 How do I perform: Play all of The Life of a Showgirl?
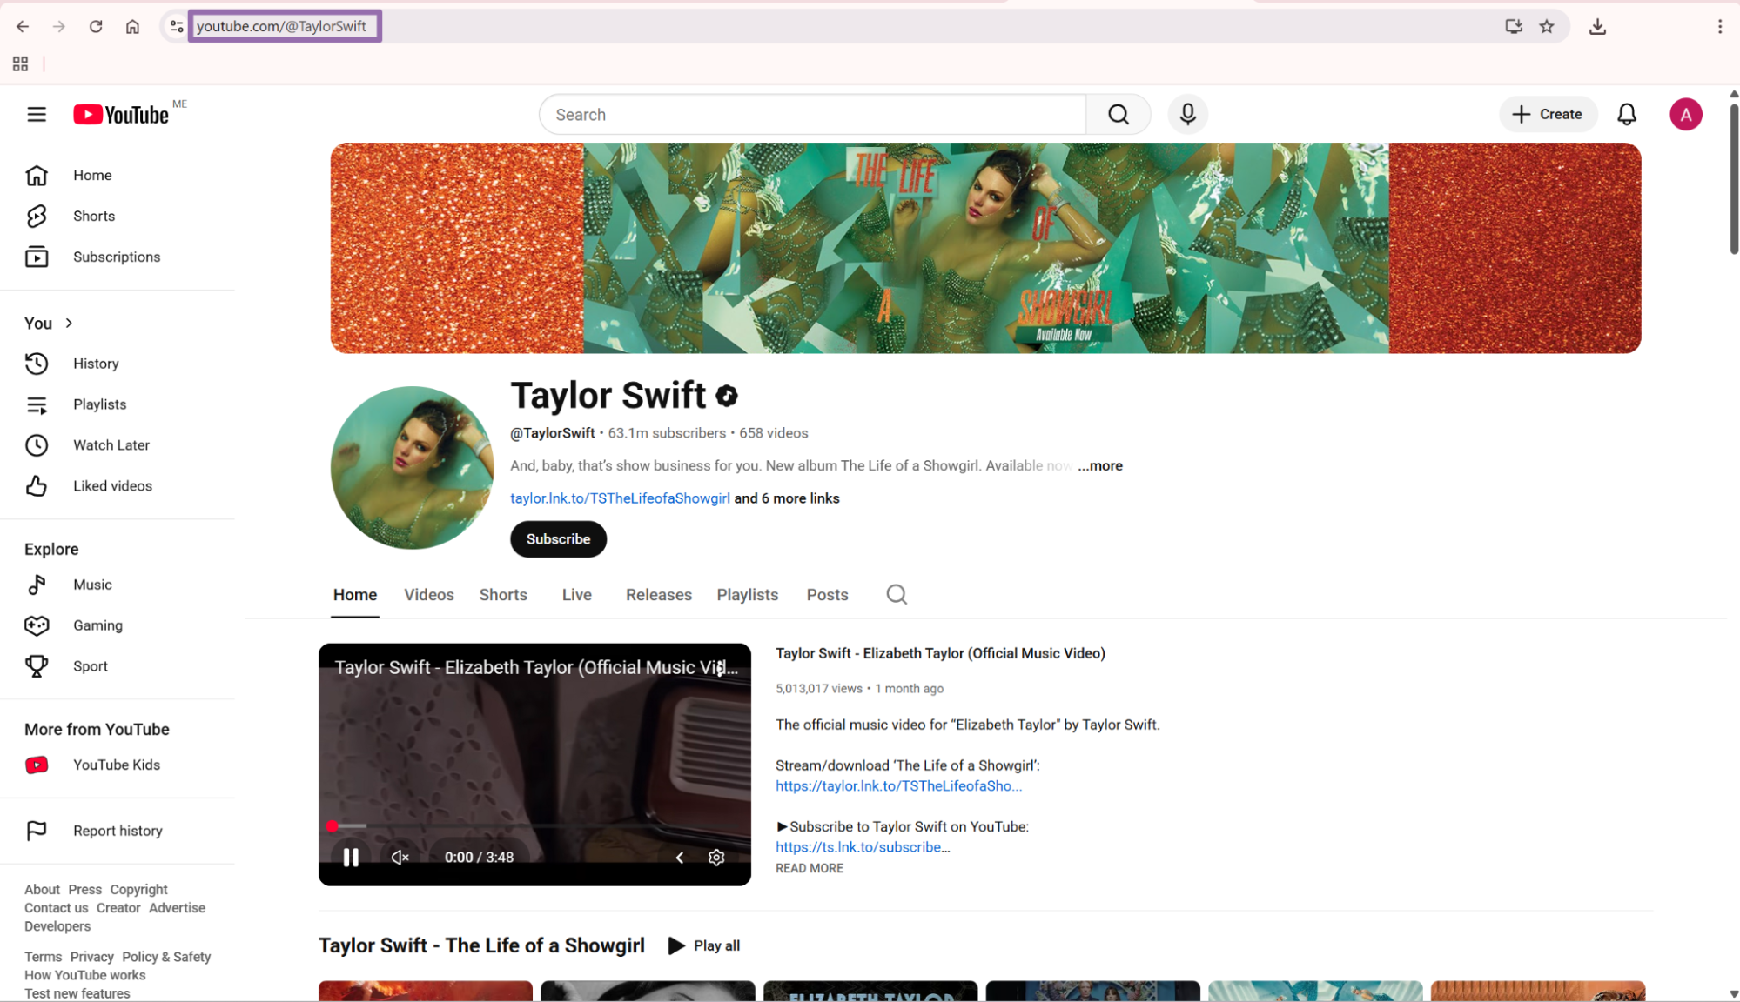pos(703,946)
